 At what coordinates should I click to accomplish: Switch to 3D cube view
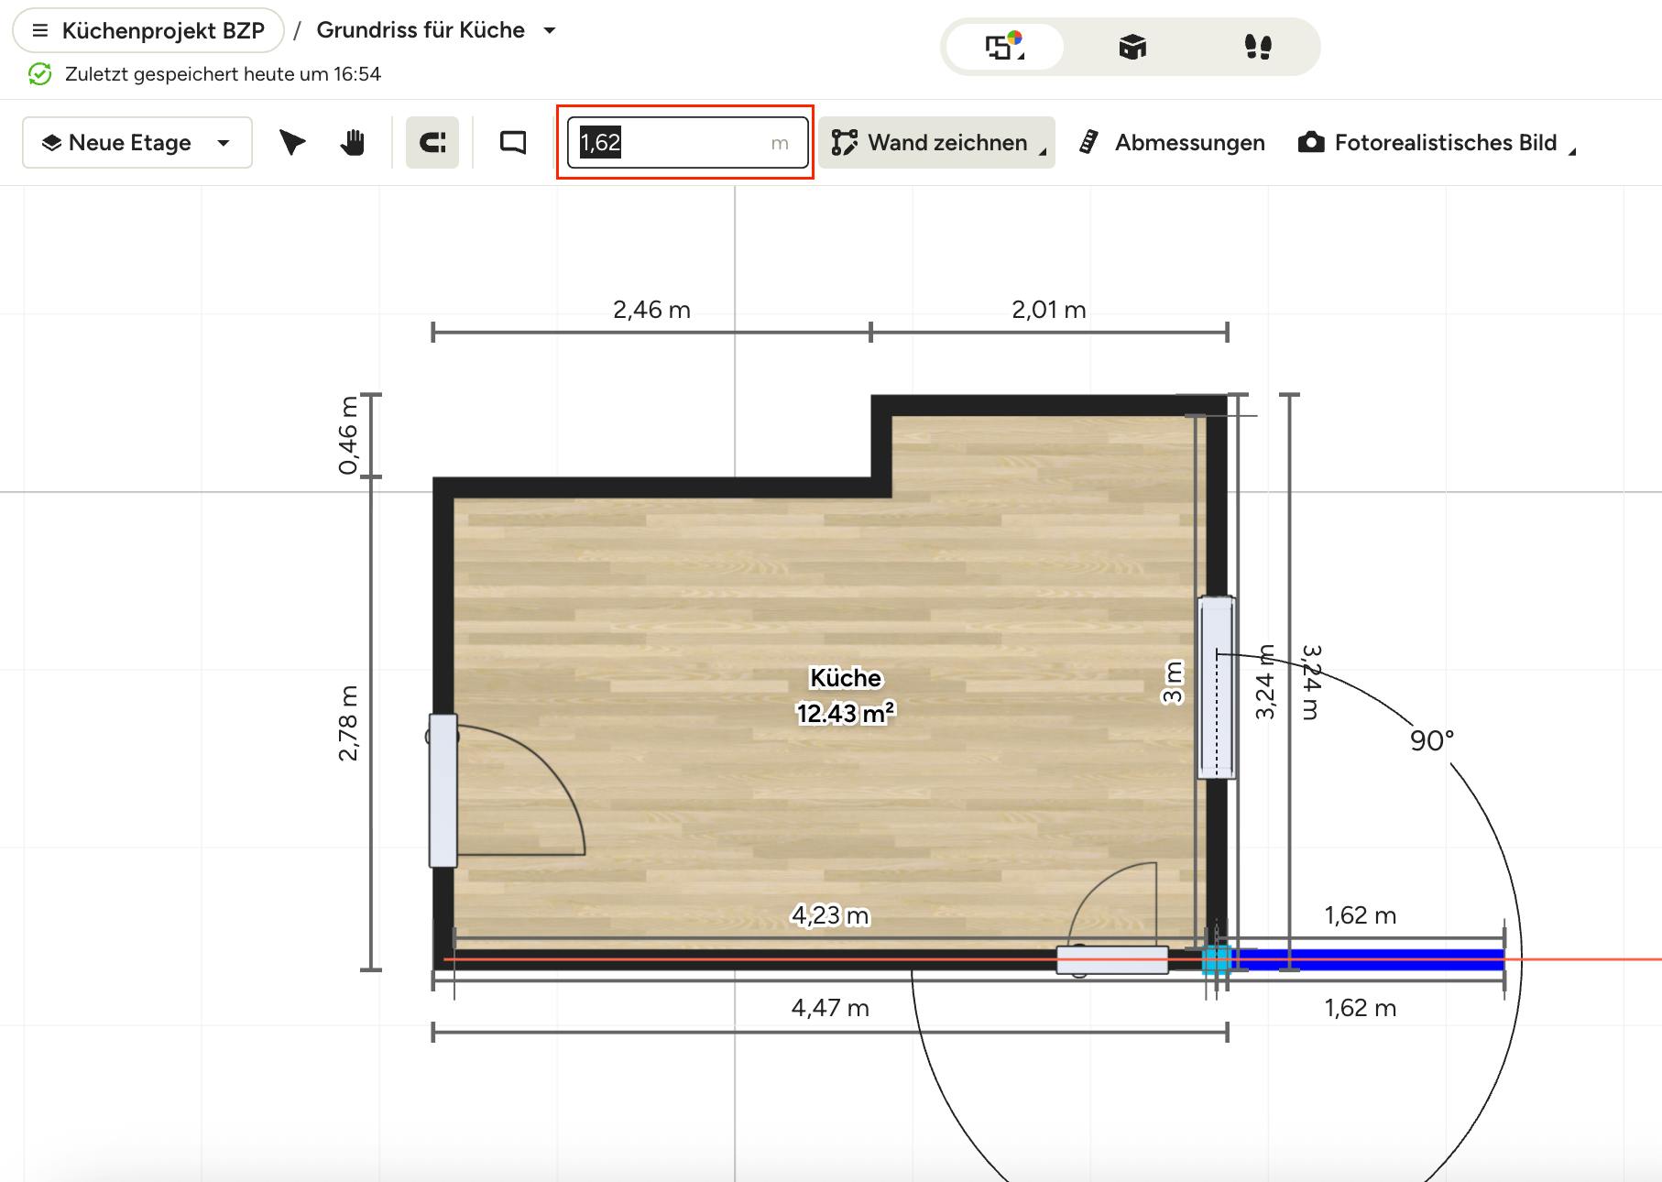[x=1132, y=47]
